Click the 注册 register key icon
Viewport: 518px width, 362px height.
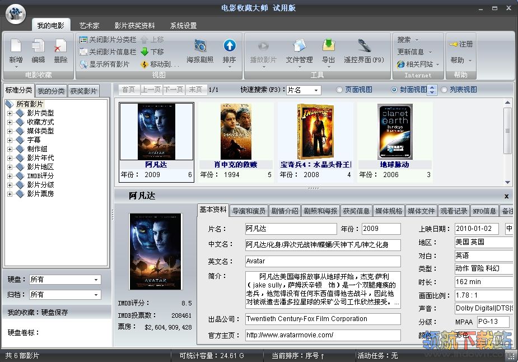pyautogui.click(x=453, y=44)
